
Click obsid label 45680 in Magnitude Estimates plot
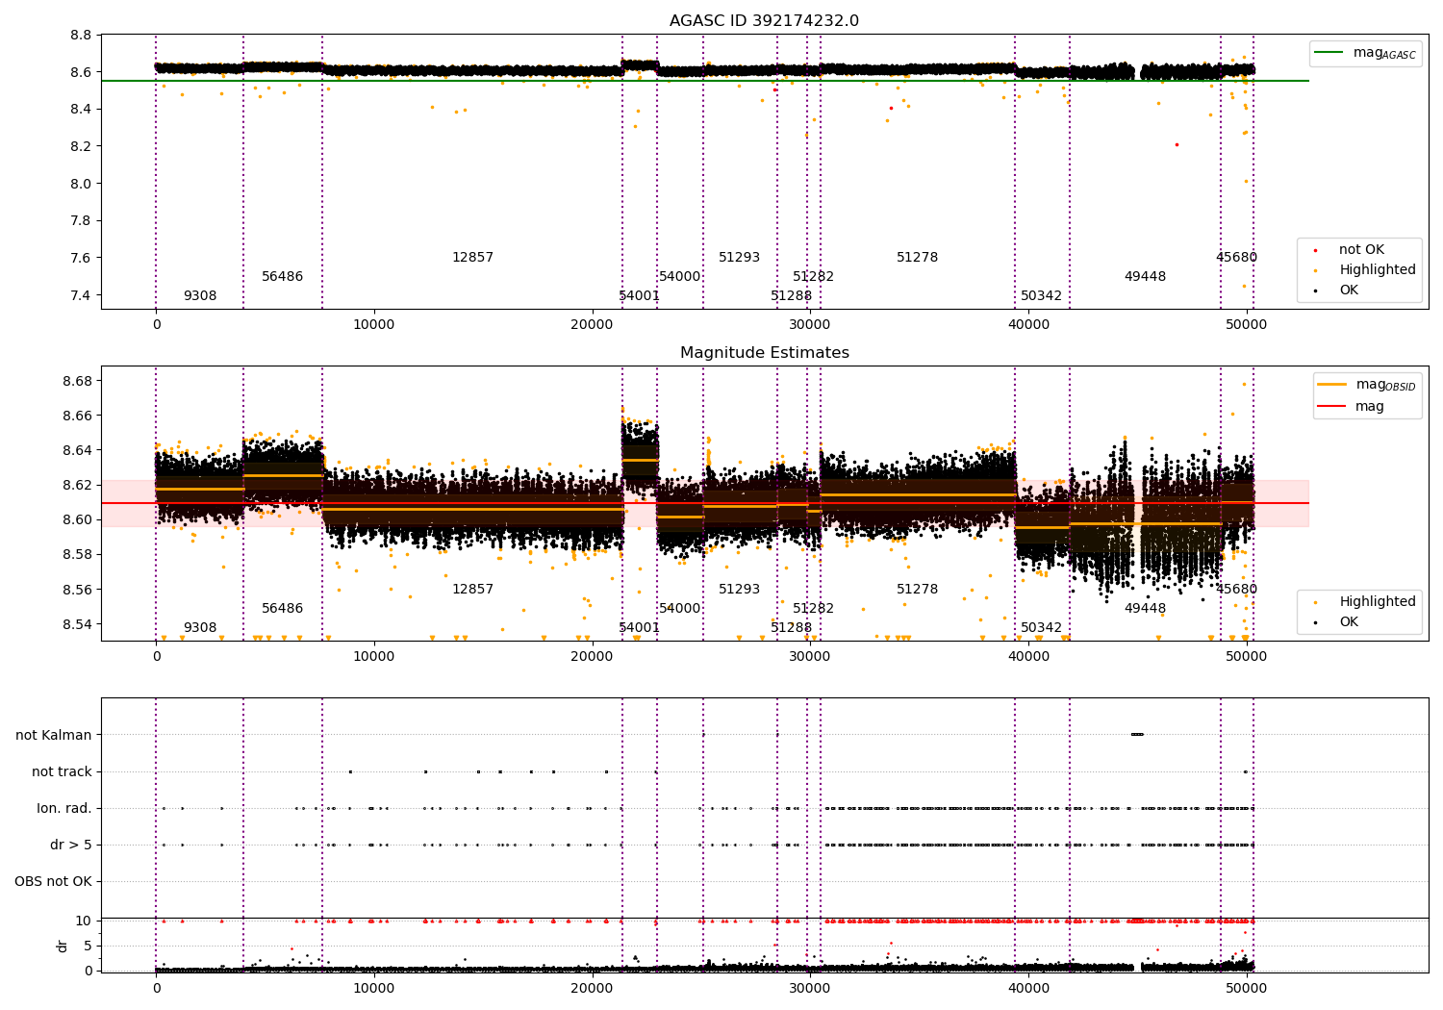click(x=1236, y=590)
